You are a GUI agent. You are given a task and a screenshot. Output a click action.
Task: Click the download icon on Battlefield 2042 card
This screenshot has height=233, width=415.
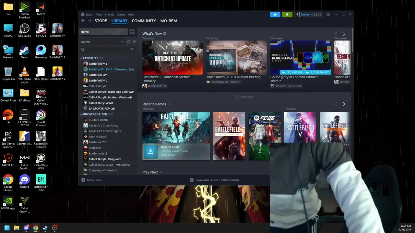[150, 151]
